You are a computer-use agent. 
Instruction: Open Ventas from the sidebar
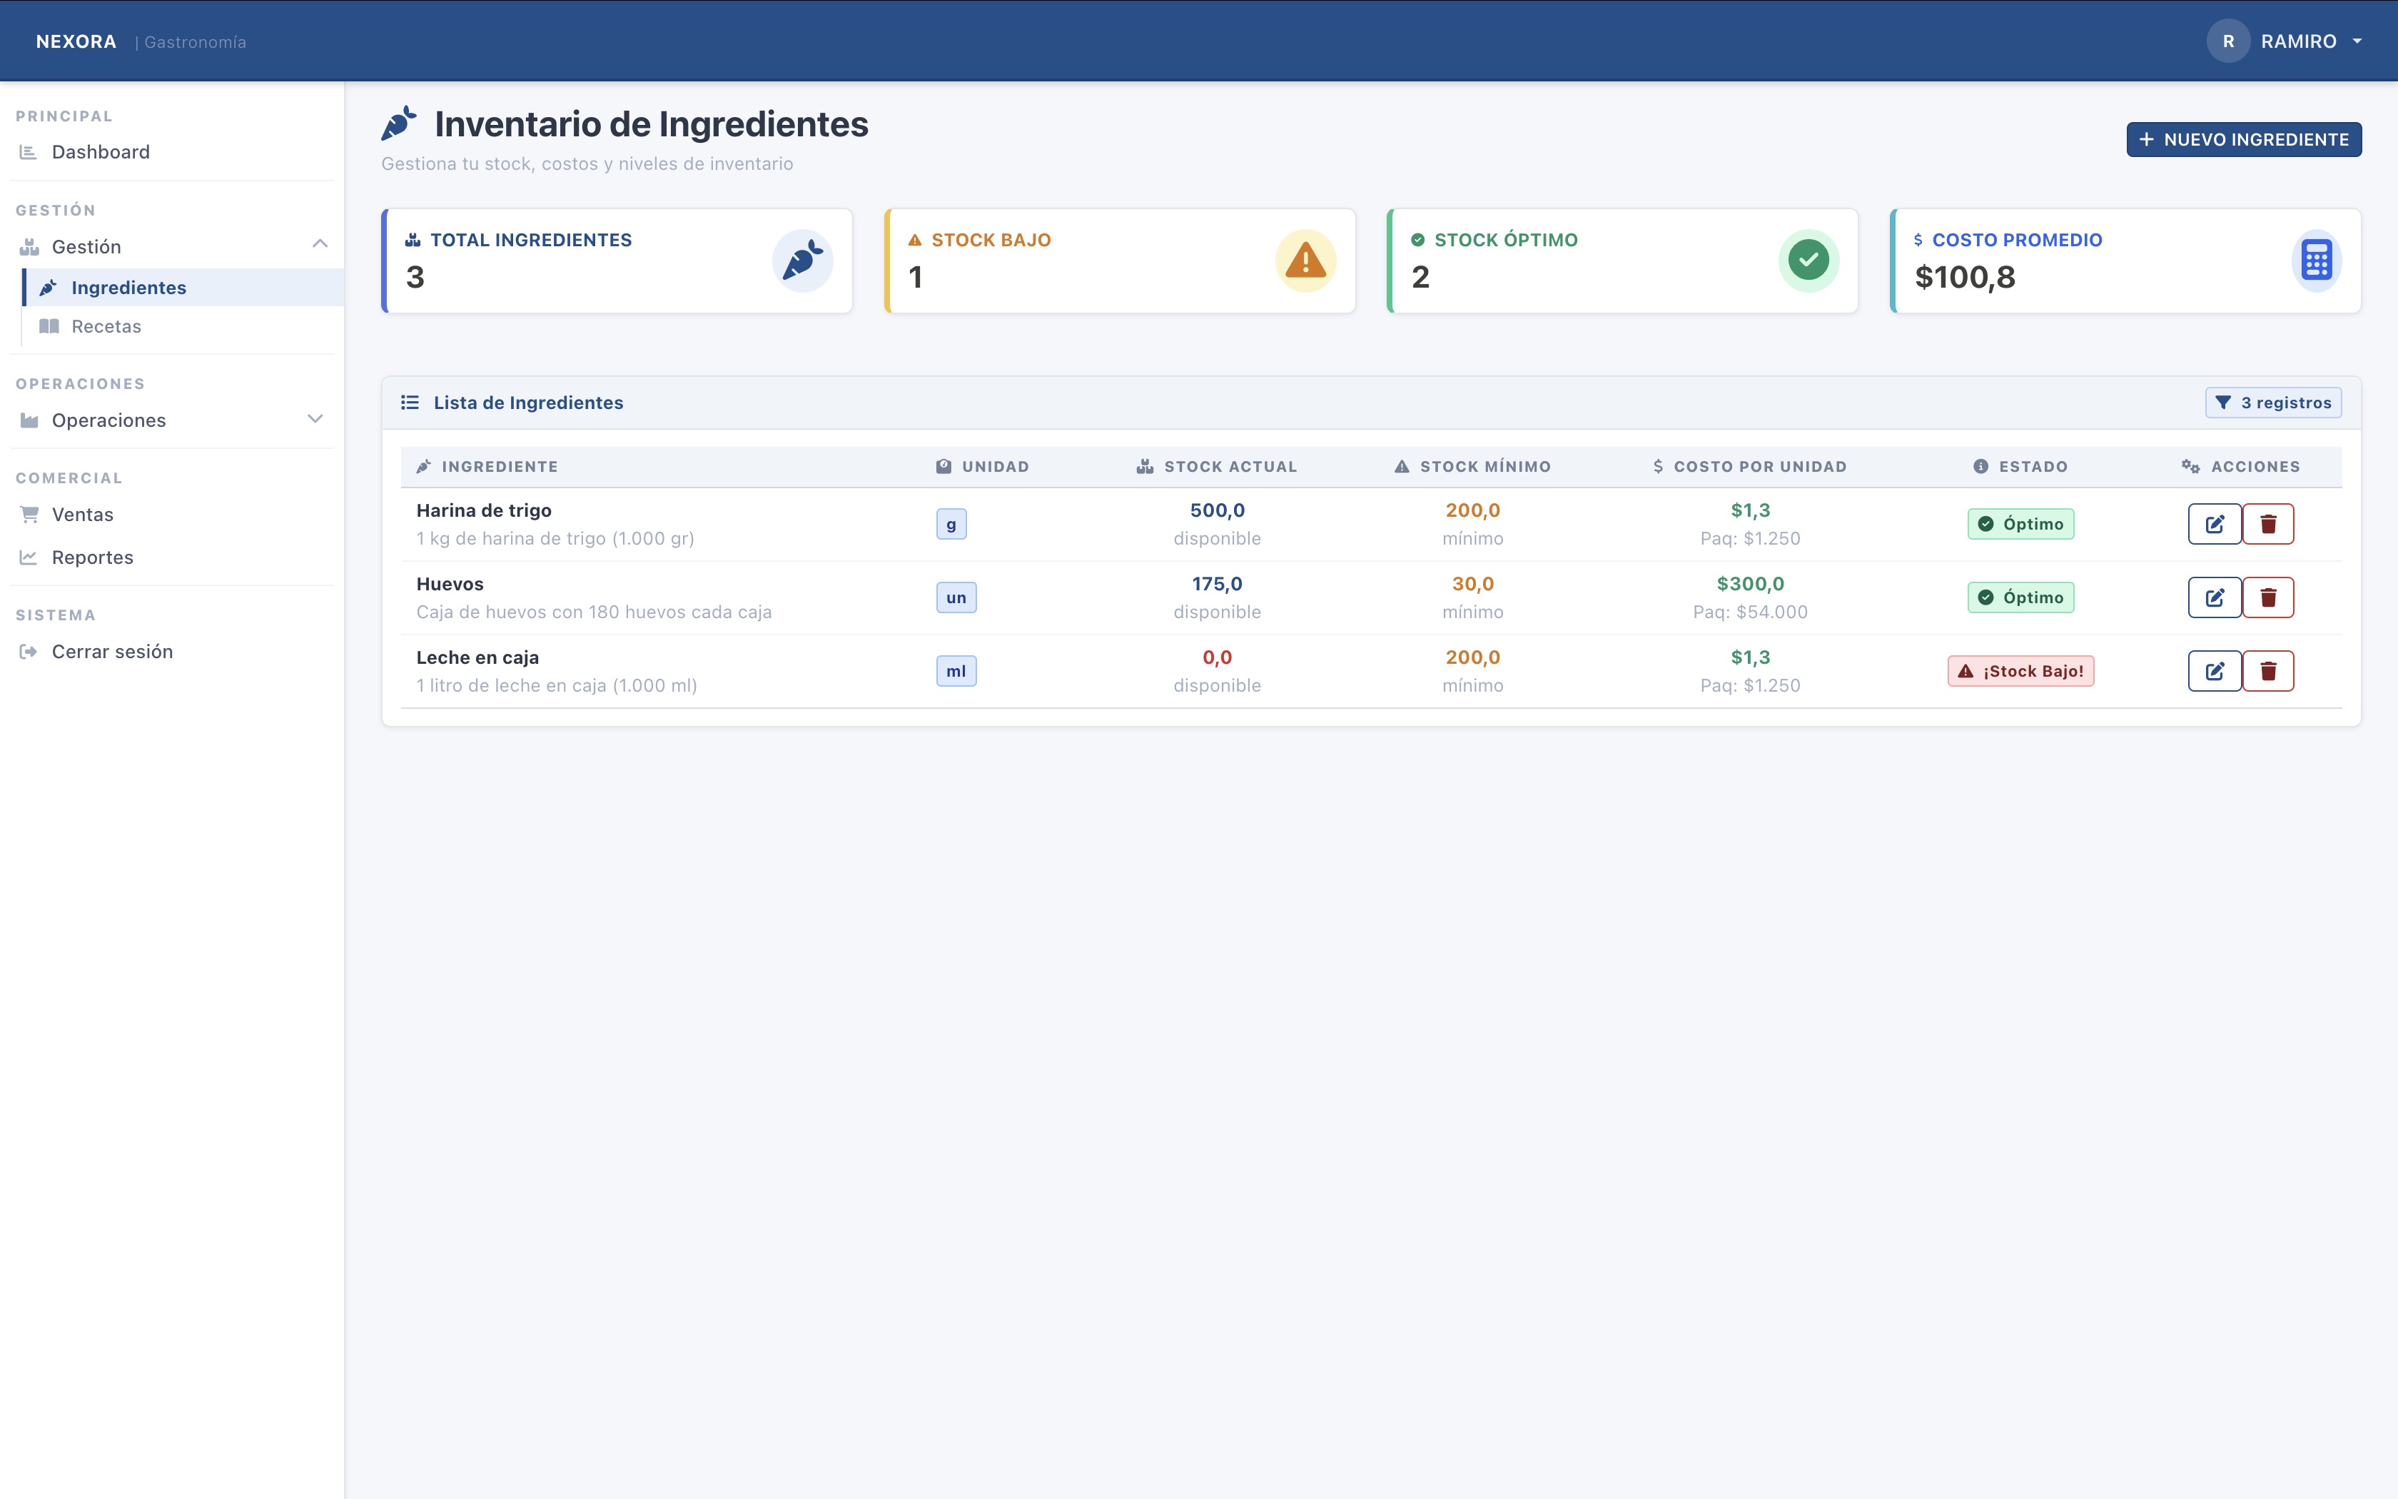tap(82, 515)
